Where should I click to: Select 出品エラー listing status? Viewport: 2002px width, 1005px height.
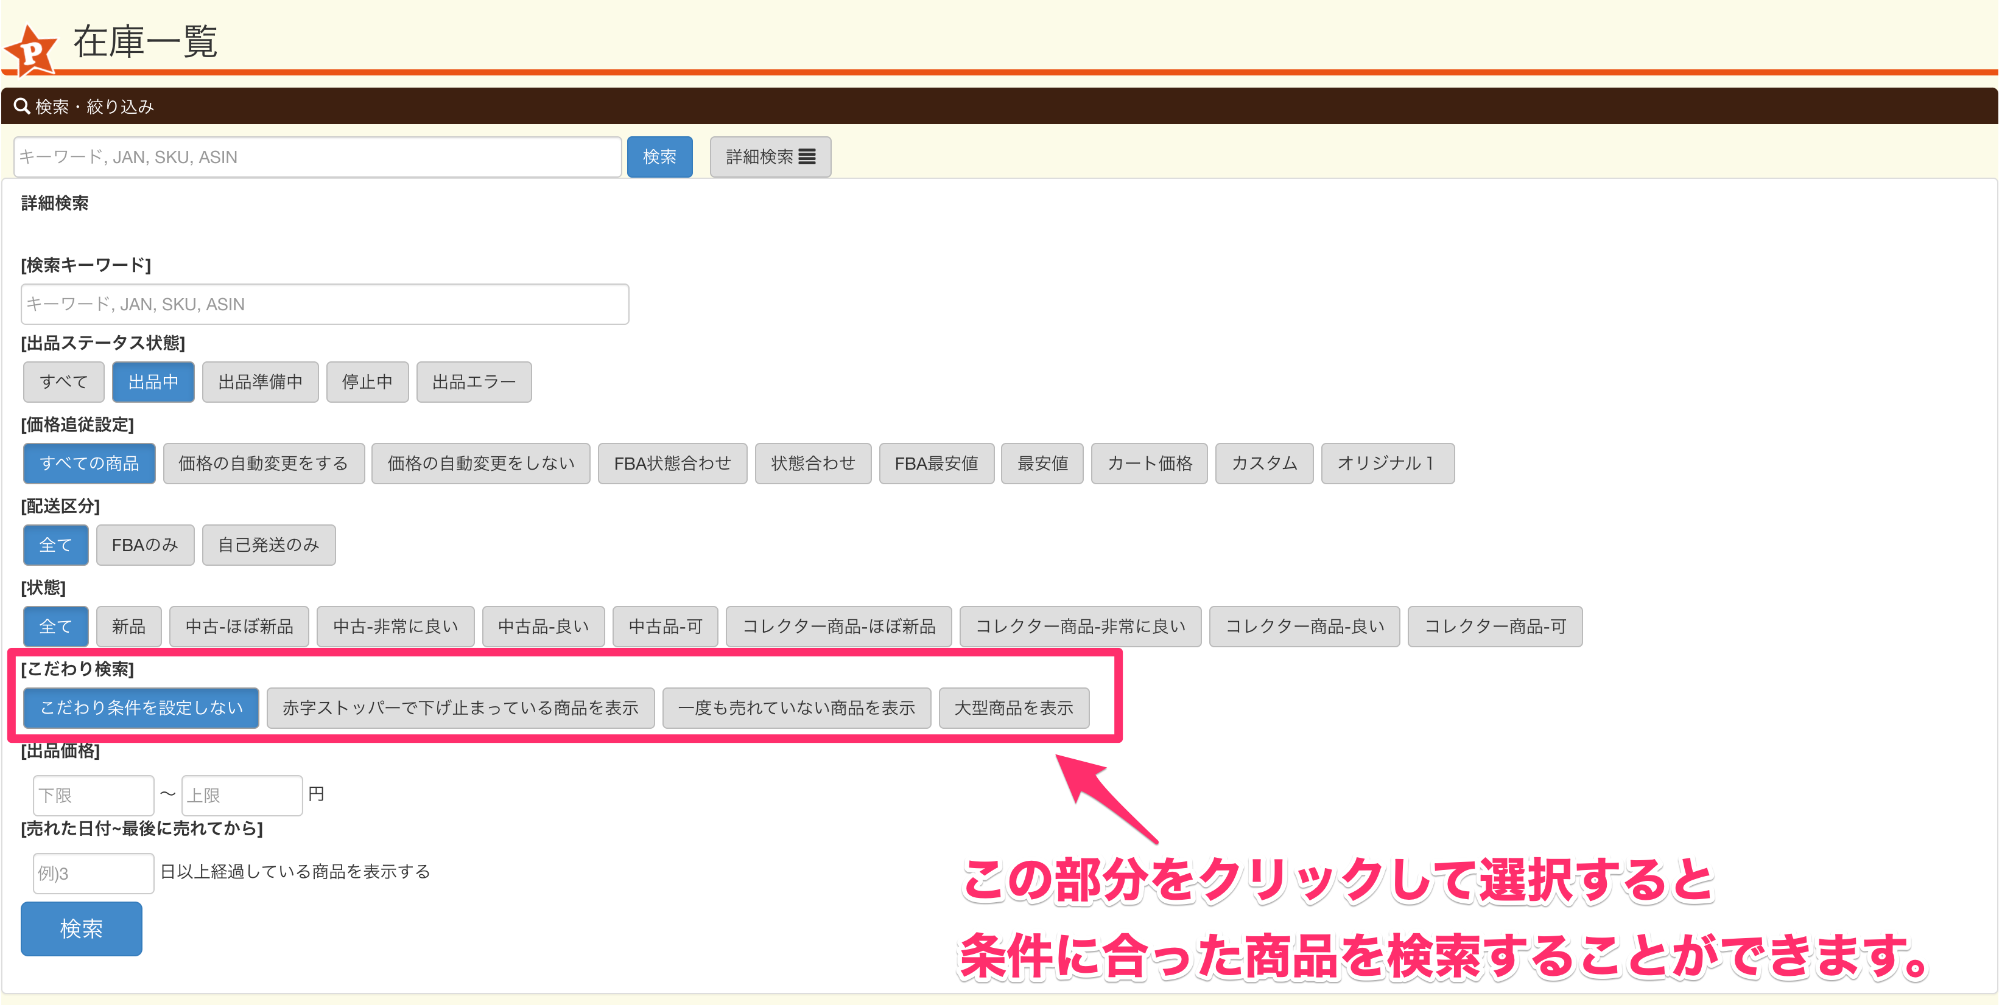pyautogui.click(x=474, y=381)
